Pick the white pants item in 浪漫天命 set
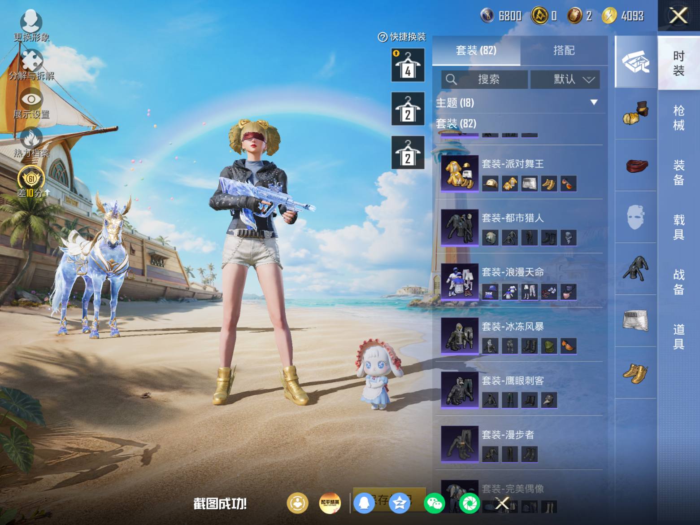The height and width of the screenshot is (525, 700). pyautogui.click(x=529, y=292)
